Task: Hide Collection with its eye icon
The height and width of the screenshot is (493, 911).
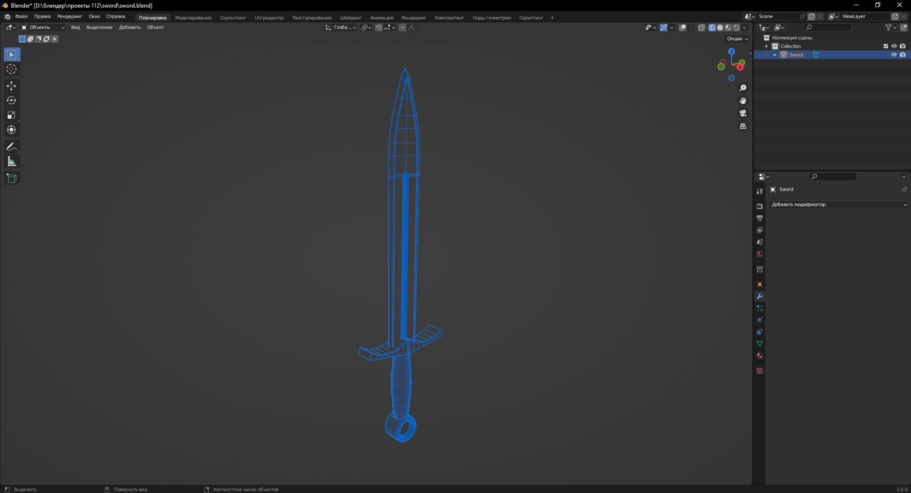Action: point(894,46)
